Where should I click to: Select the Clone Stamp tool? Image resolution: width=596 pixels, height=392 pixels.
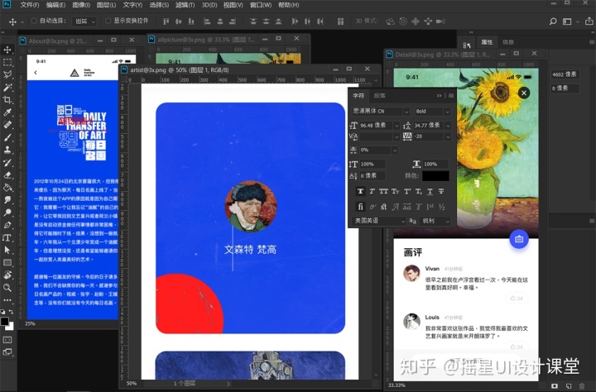click(x=7, y=150)
